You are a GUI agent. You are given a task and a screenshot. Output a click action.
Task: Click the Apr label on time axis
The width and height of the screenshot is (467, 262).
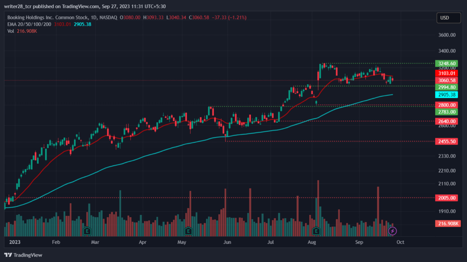(x=143, y=242)
